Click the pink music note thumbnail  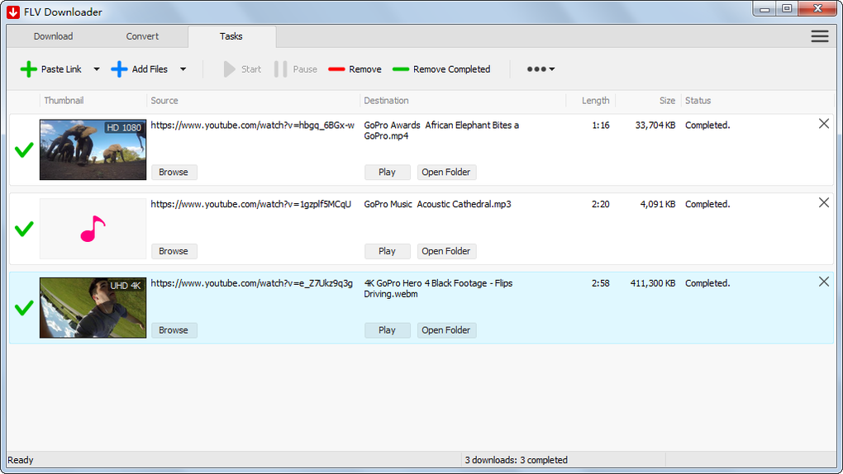(93, 229)
